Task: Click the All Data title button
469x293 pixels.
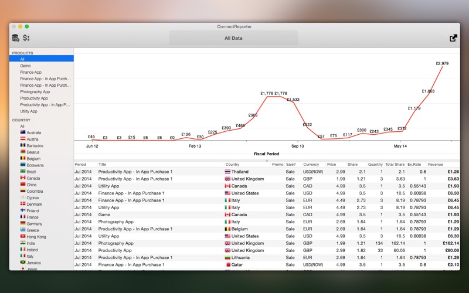Action: (x=233, y=38)
